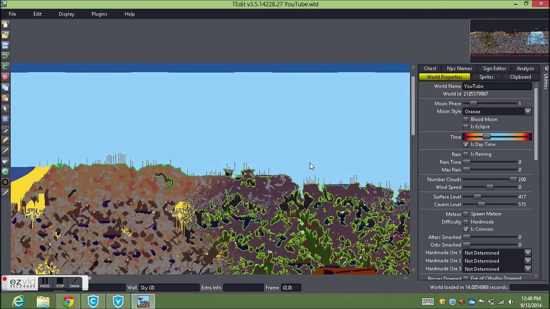This screenshot has width=550, height=309.
Task: Switch to the Npc Names tab
Action: [x=459, y=69]
